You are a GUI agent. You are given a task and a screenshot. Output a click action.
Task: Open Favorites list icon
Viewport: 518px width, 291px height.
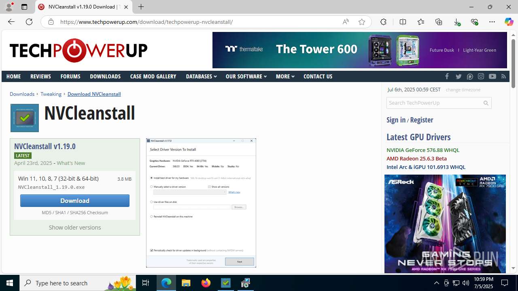coord(421,22)
